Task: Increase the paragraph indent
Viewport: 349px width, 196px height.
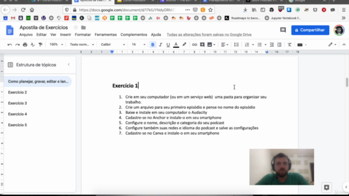Action: (x=279, y=45)
